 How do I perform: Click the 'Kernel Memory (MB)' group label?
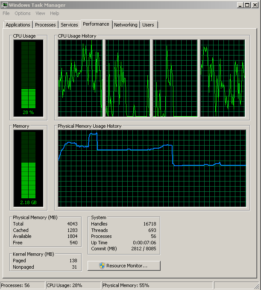point(33,254)
